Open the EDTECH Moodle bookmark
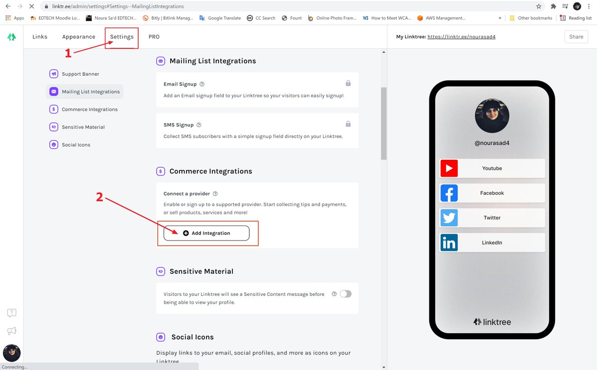Viewport: 597px width, 370px height. (55, 18)
